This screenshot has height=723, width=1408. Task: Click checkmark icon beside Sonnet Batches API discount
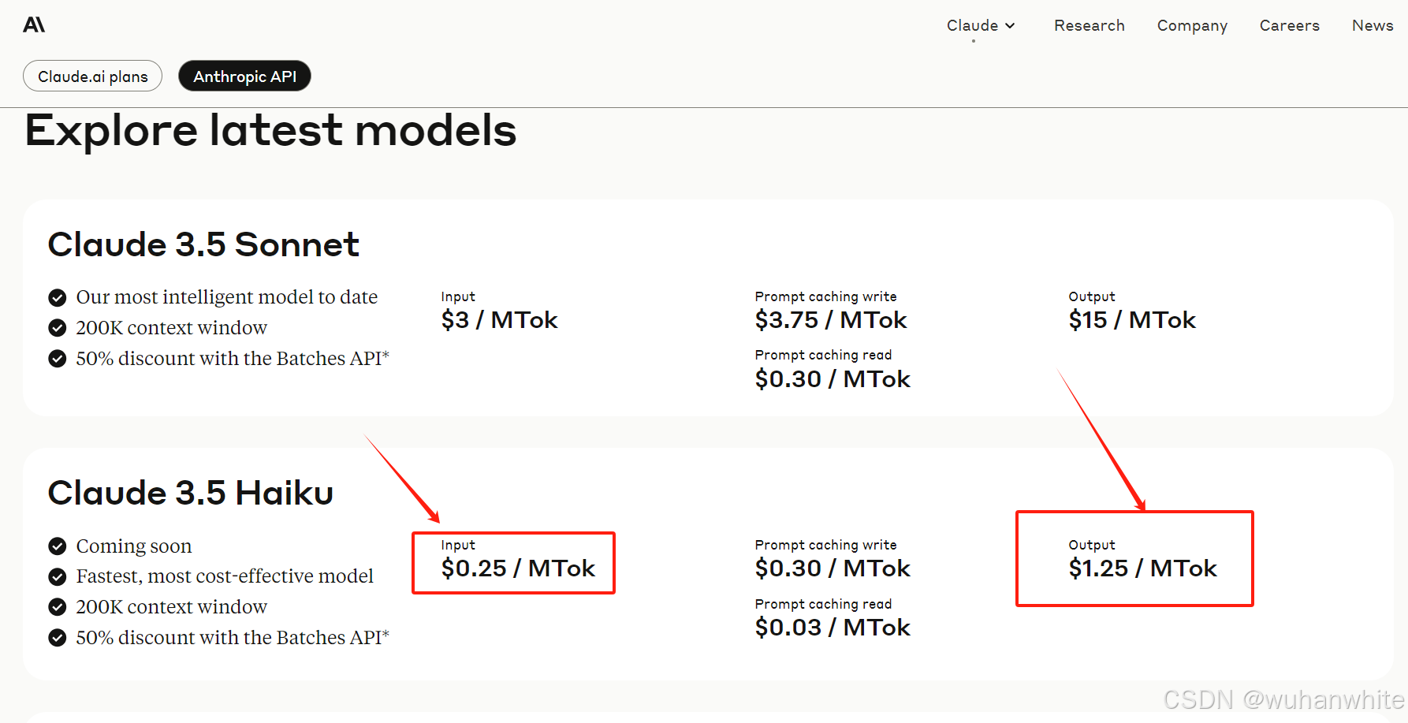pyautogui.click(x=58, y=359)
